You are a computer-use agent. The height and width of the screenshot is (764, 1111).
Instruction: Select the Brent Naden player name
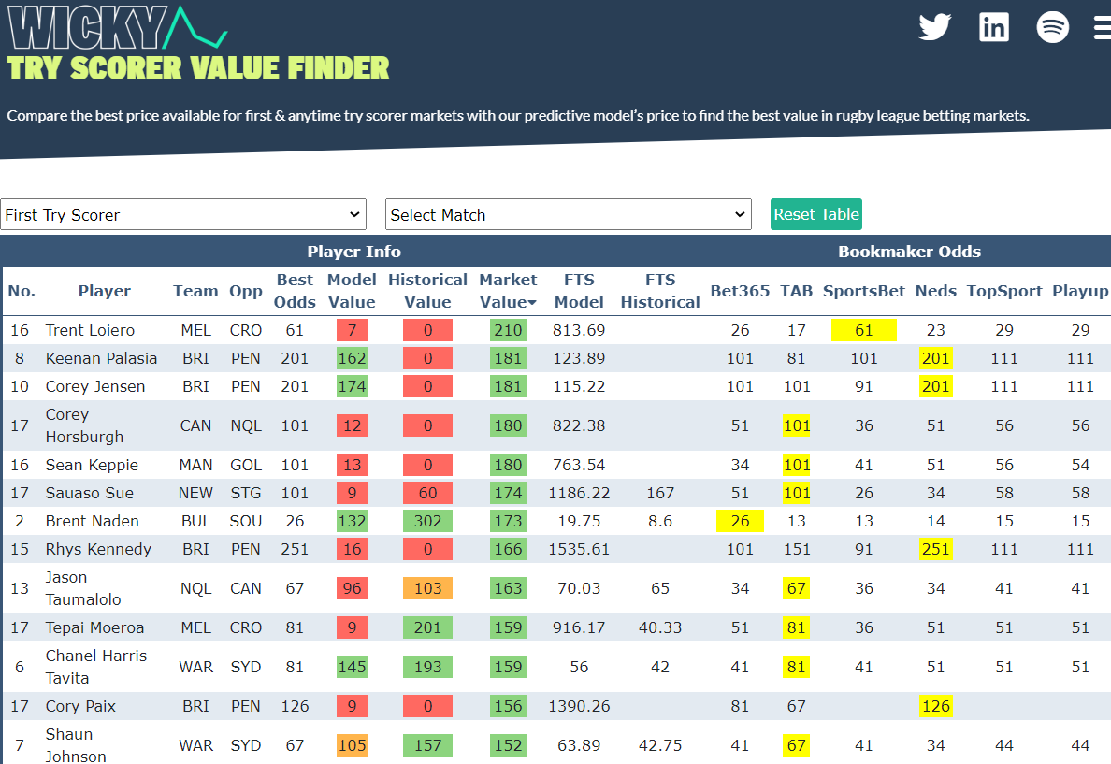(x=92, y=521)
